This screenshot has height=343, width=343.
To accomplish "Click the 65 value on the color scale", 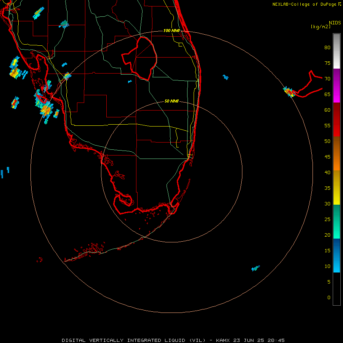I will [x=327, y=94].
